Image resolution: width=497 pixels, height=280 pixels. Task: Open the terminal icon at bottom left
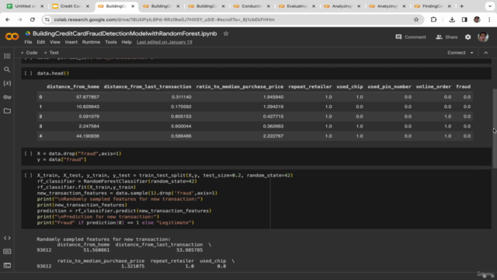click(7, 265)
